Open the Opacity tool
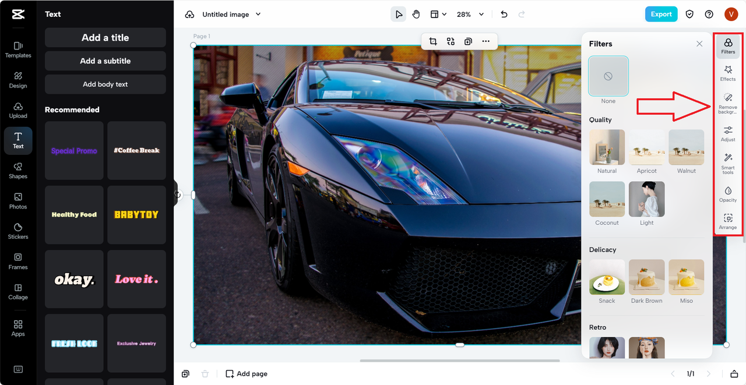 point(728,195)
